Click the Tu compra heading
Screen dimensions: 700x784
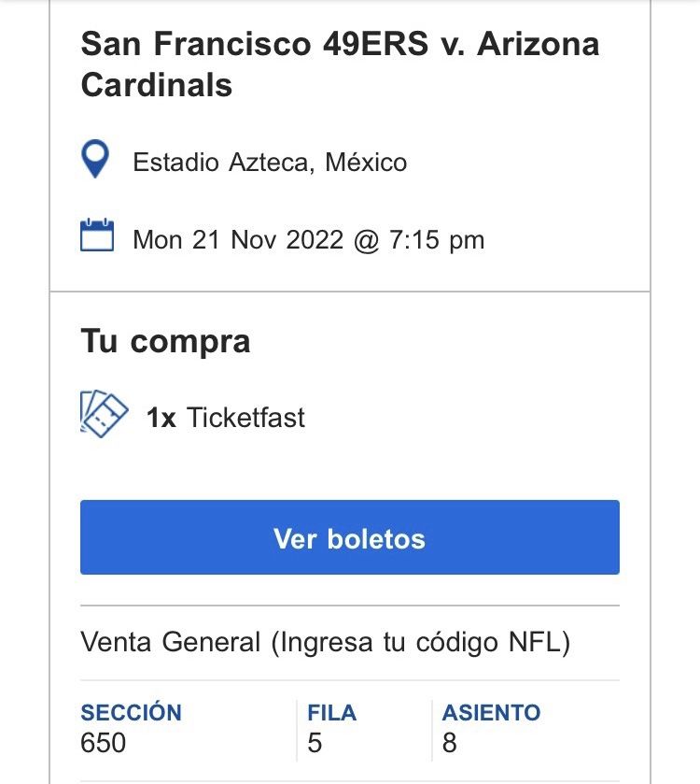pyautogui.click(x=165, y=341)
